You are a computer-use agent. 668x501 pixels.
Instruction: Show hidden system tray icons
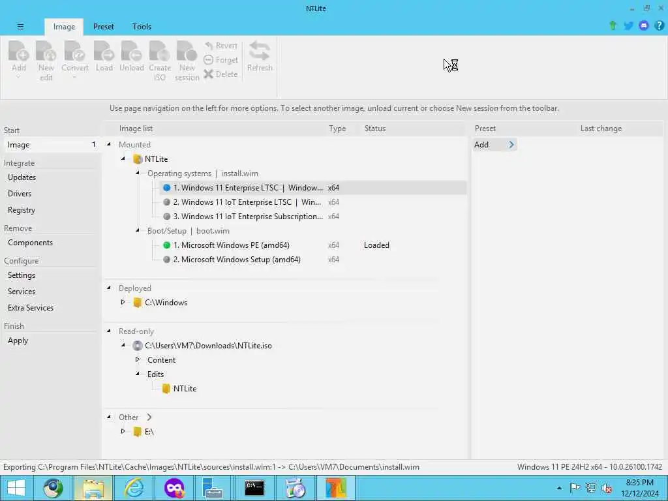point(559,488)
